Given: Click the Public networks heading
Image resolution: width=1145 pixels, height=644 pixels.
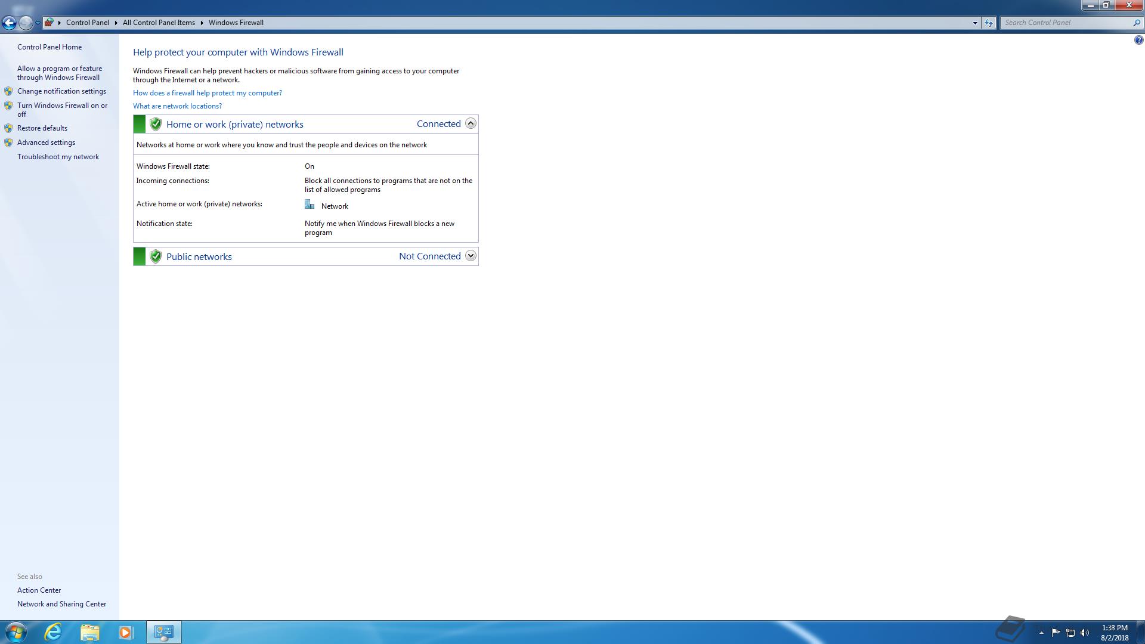Looking at the screenshot, I should coord(199,256).
